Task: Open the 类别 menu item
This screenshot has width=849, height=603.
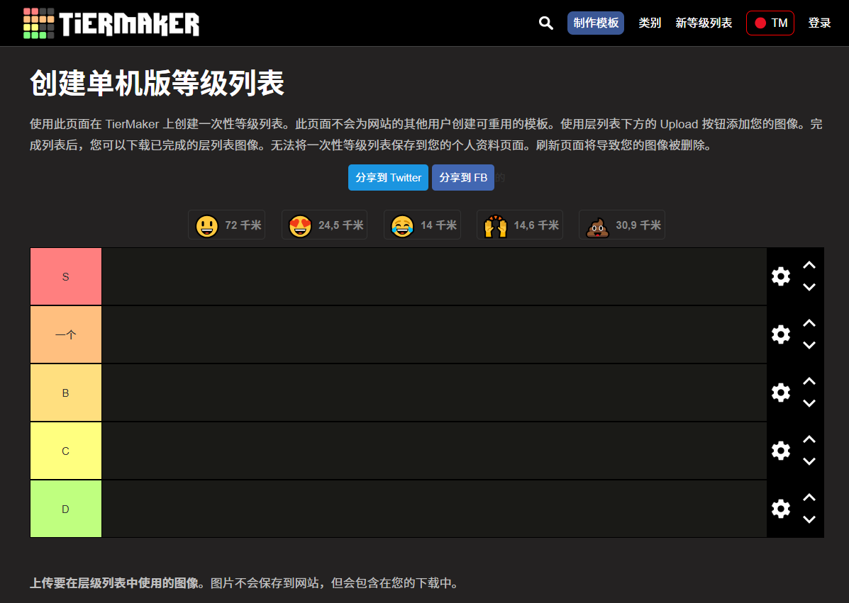Action: point(649,23)
